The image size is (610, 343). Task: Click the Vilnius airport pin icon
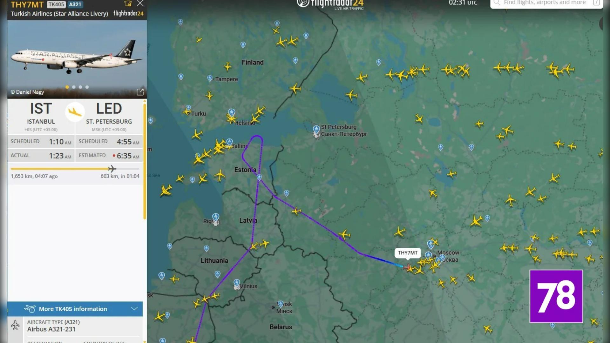click(237, 283)
